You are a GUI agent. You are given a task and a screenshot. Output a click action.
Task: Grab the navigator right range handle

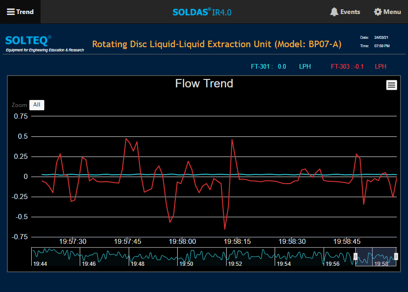396,256
